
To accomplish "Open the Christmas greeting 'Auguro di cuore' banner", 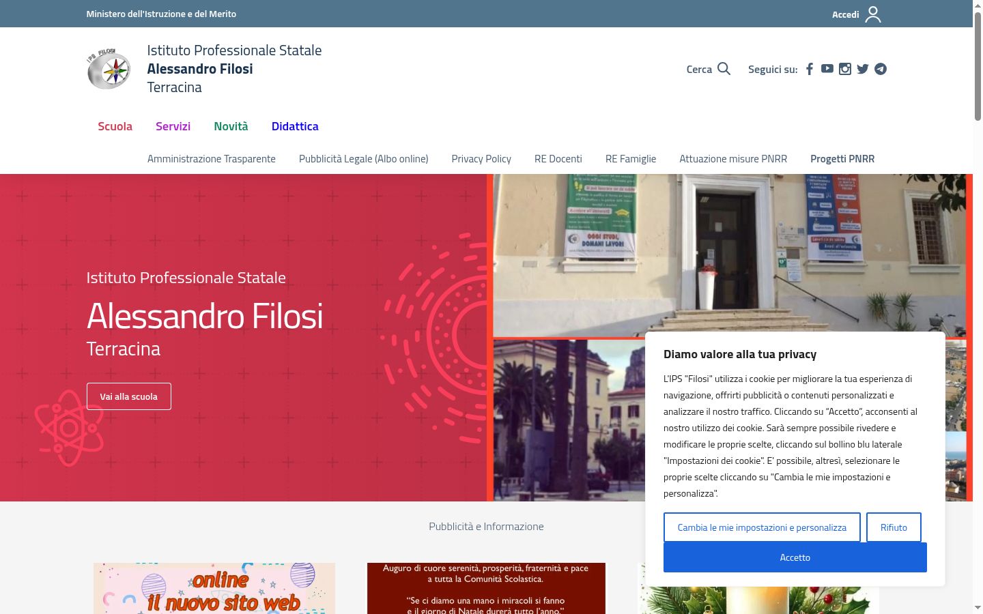I will [x=486, y=588].
